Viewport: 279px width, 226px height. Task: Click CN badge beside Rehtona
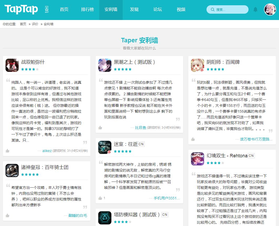251,155
